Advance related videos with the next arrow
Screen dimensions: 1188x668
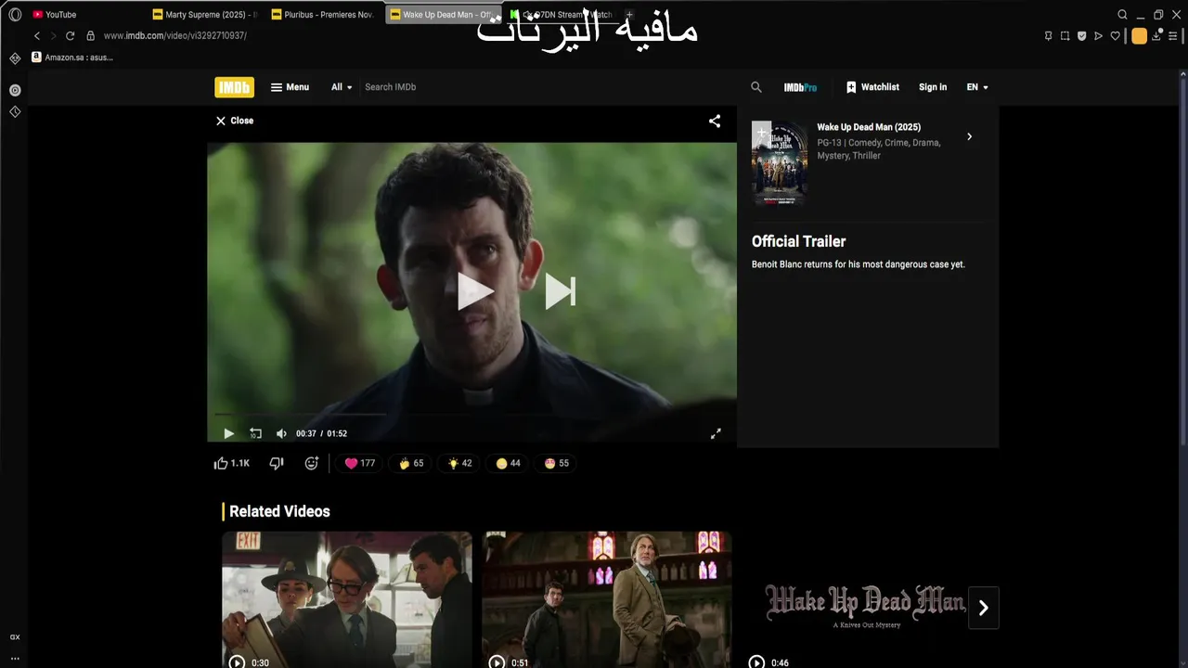[x=984, y=608]
